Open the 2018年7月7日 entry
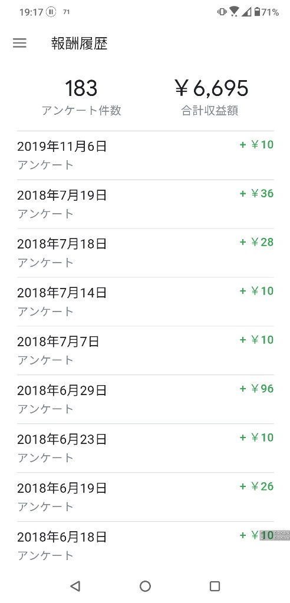 coord(145,351)
